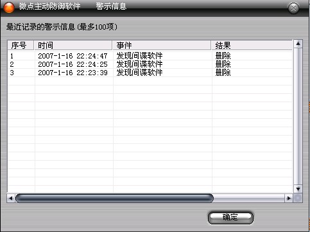Click the 结果 column header

coord(252,45)
